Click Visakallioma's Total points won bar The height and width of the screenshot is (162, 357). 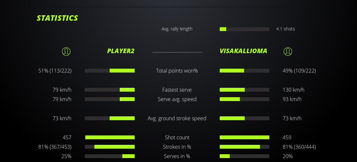pyautogui.click(x=244, y=71)
